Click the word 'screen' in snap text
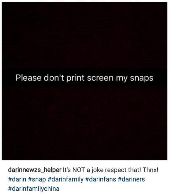This screenshot has height=195, width=172. 100,78
